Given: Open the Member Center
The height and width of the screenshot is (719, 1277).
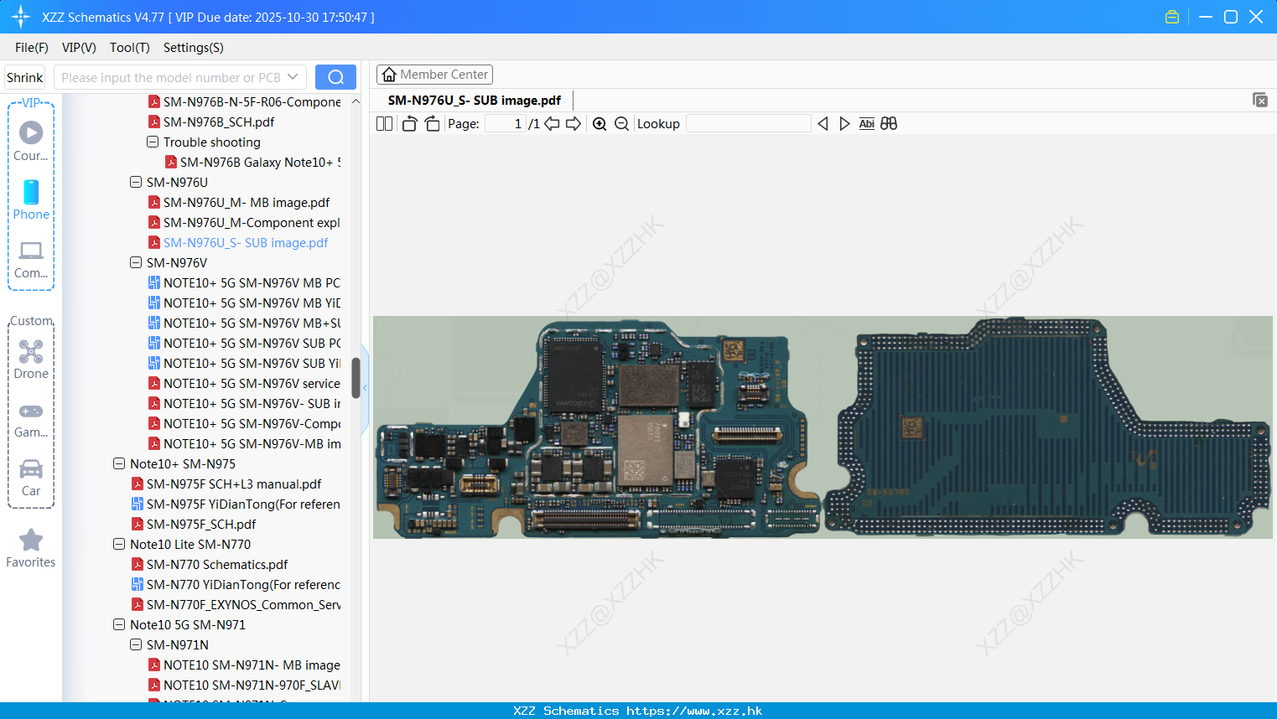Looking at the screenshot, I should pos(434,75).
